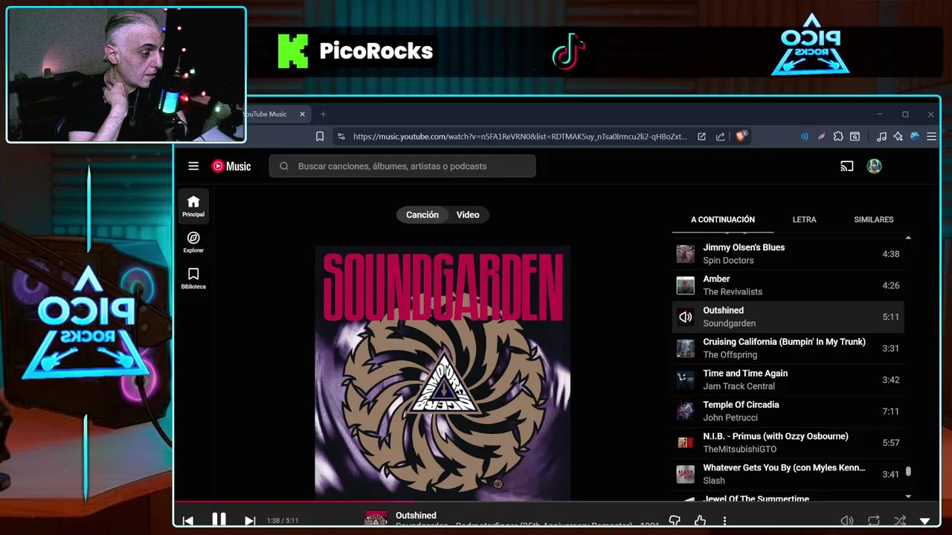Click the Soundgarden Badmotorfinger album art
The image size is (952, 535).
tap(443, 373)
